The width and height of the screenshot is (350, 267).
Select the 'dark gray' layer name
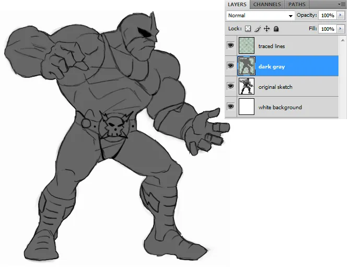pyautogui.click(x=272, y=67)
